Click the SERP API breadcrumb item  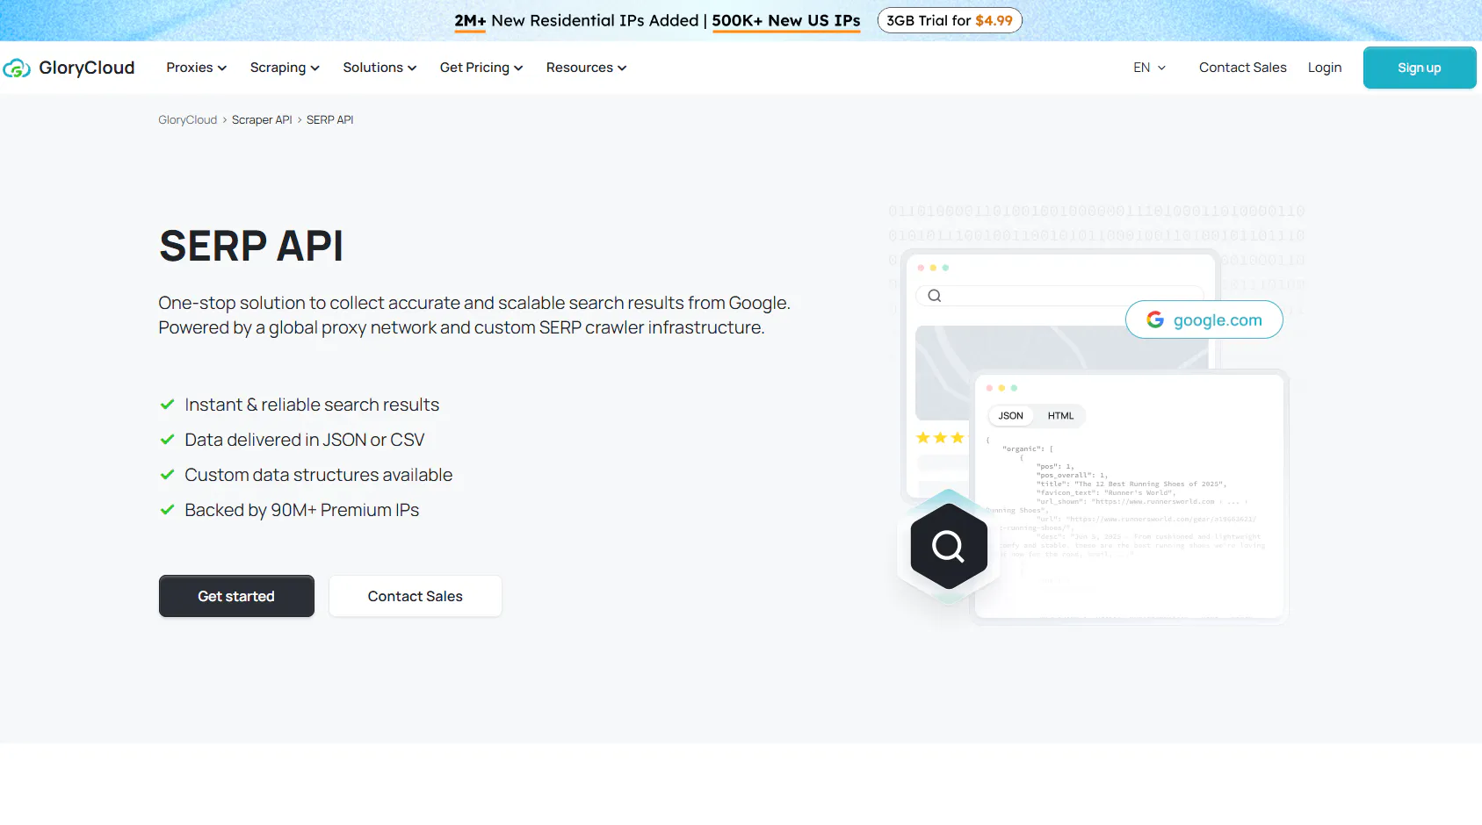[x=330, y=120]
